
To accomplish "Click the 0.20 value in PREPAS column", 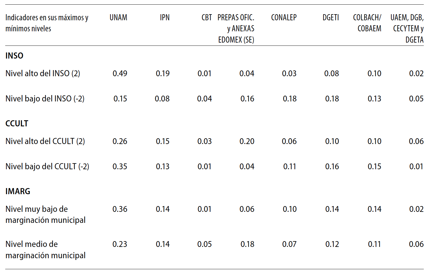I will (x=247, y=141).
